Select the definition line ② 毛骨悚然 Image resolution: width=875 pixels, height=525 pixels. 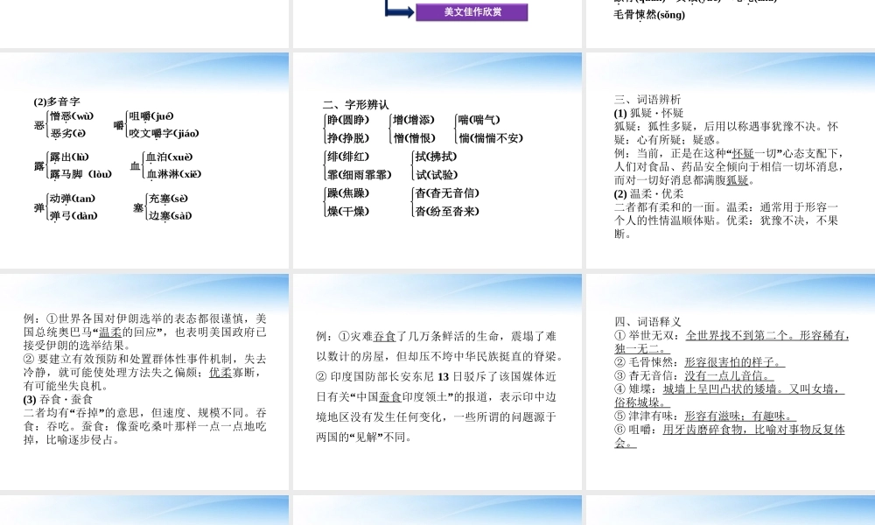coord(699,362)
